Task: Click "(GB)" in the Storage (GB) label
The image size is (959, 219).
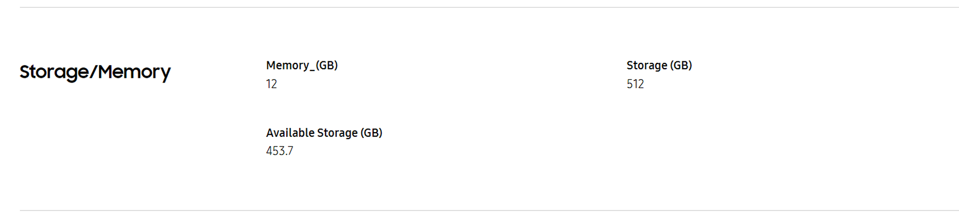Action: 681,66
